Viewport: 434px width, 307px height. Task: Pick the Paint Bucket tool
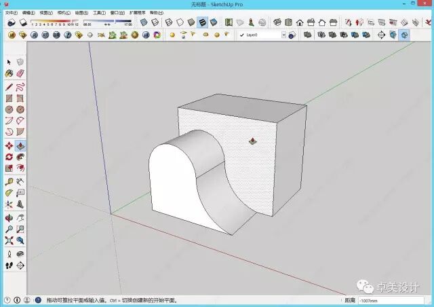tap(9, 73)
